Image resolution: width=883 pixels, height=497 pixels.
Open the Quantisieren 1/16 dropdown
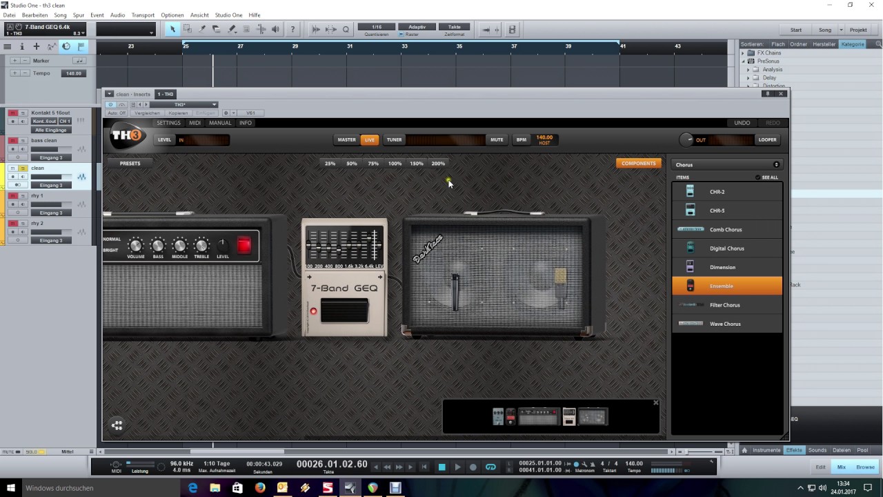point(377,27)
